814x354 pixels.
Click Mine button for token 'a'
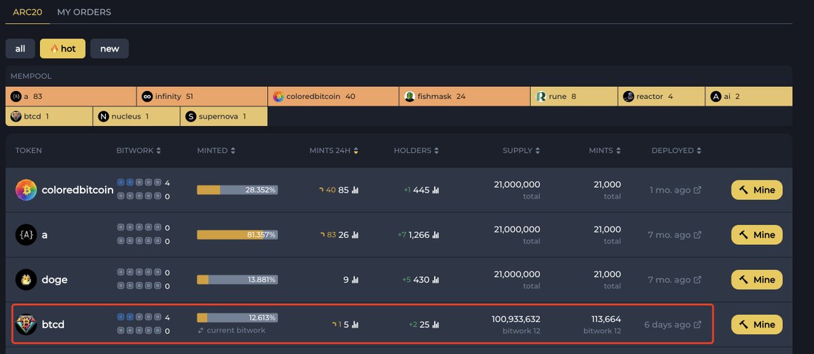coord(756,235)
